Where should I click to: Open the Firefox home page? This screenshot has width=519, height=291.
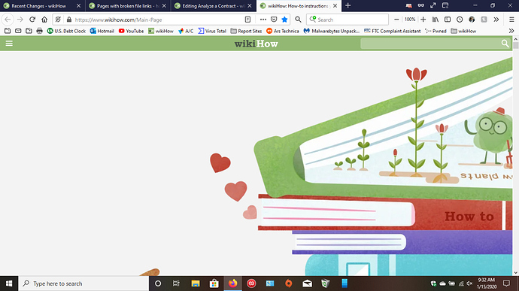(x=44, y=20)
